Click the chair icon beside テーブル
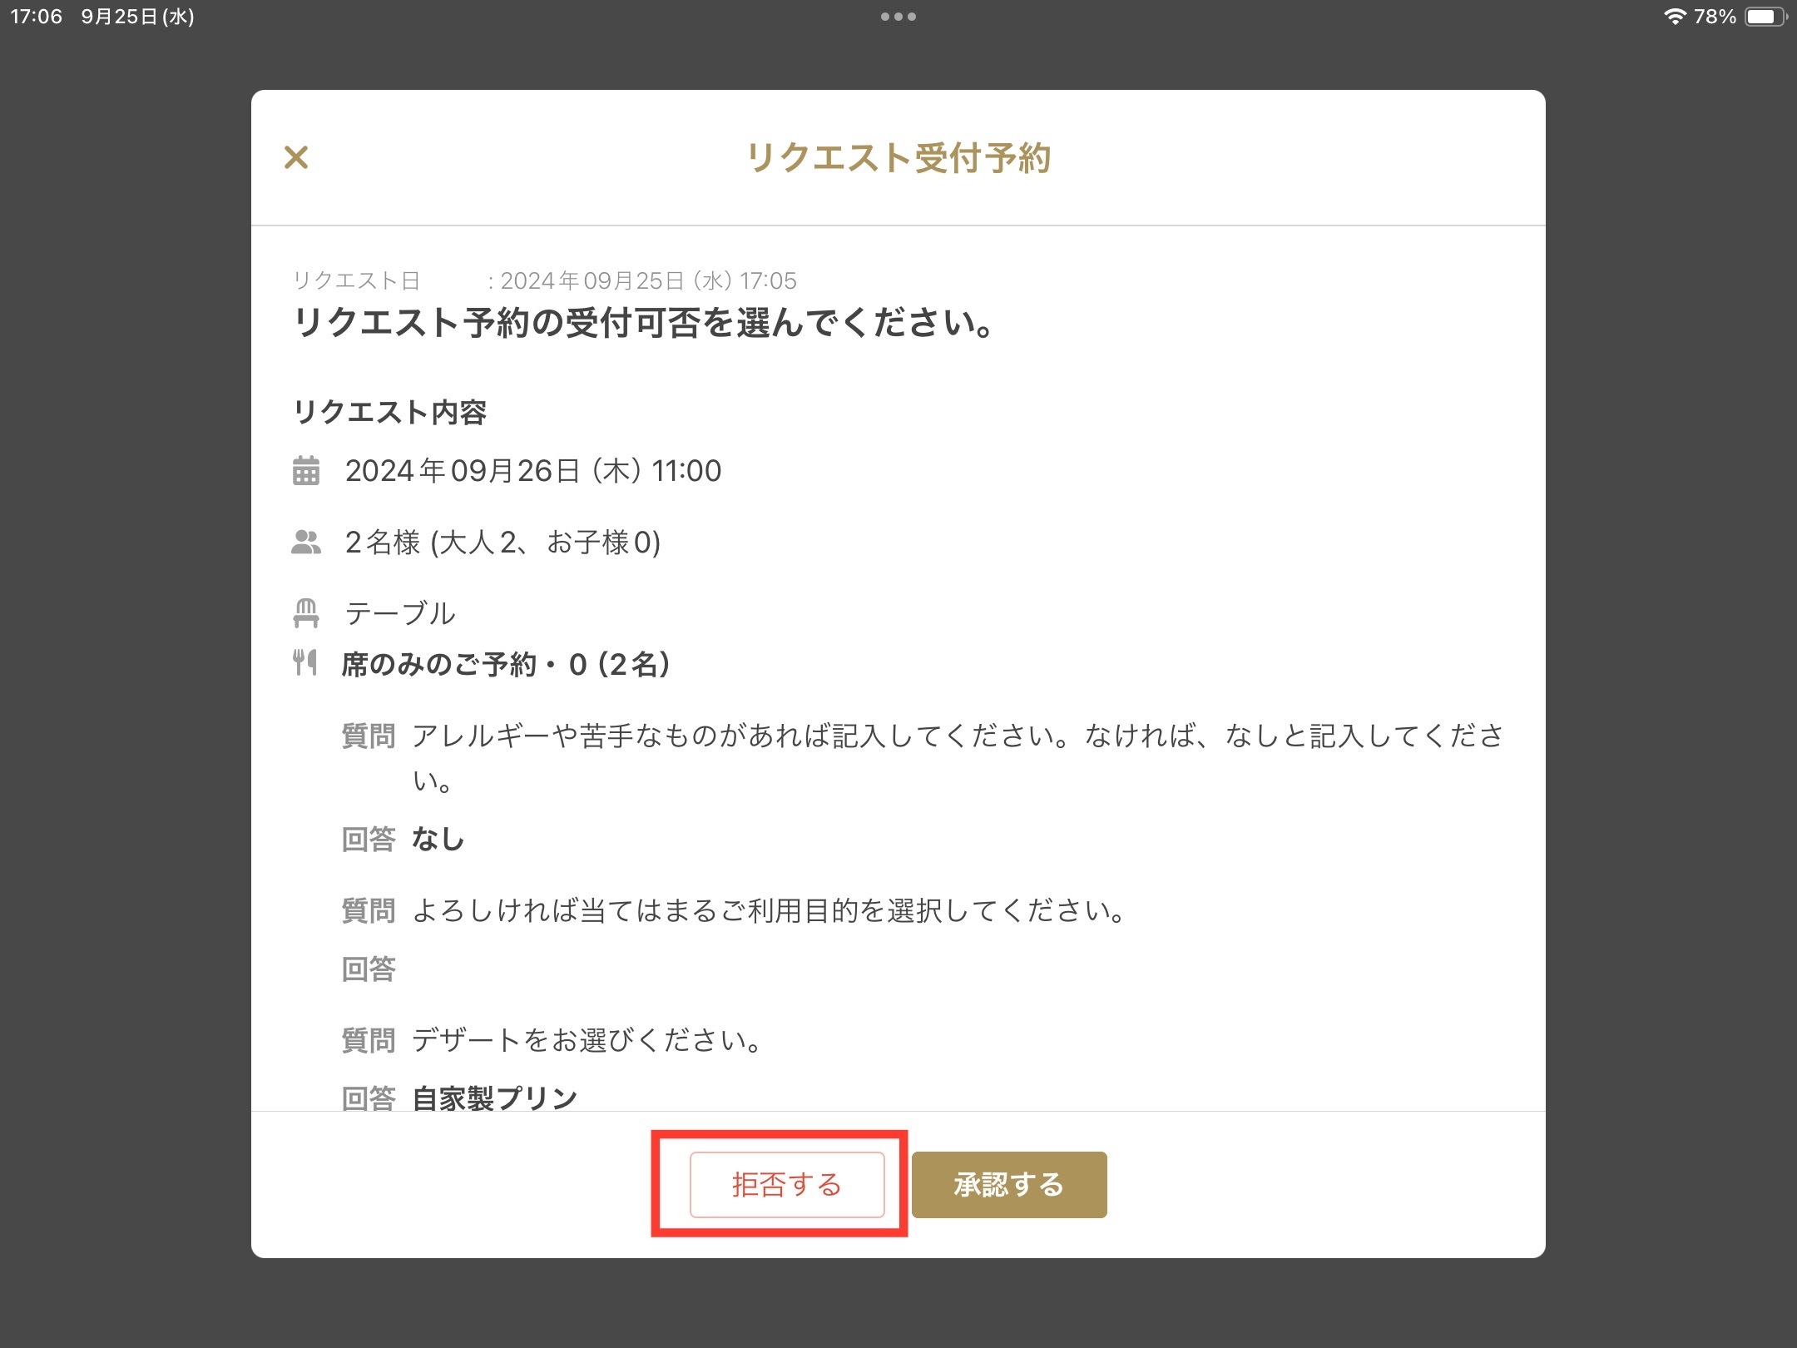 [306, 614]
